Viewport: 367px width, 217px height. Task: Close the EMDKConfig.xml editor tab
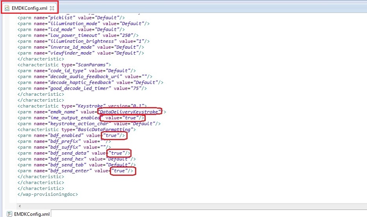(x=52, y=8)
